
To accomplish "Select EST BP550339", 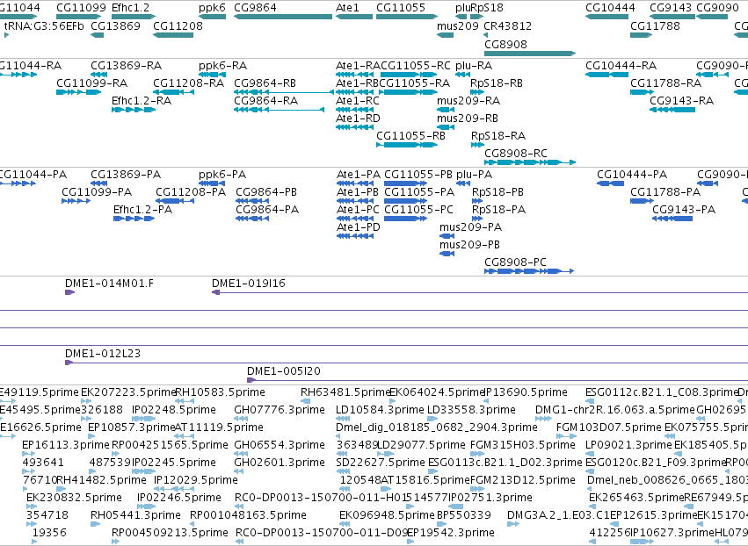I will [x=442, y=525].
